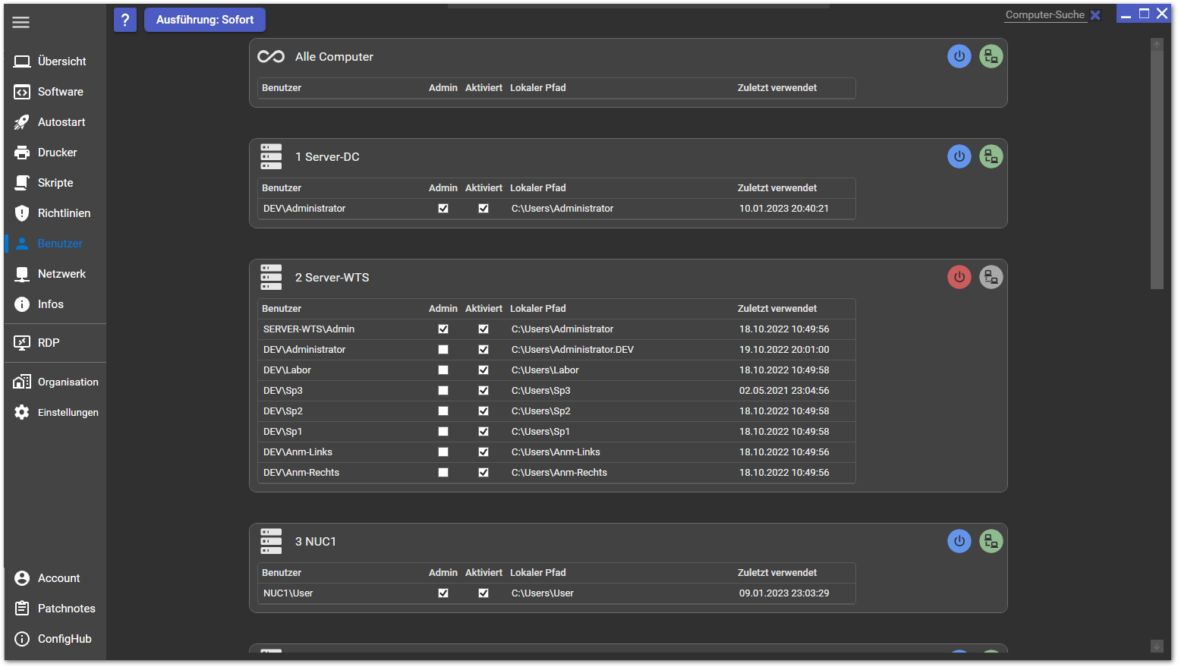Open the Übersicht section
The width and height of the screenshot is (1178, 667).
click(x=55, y=61)
